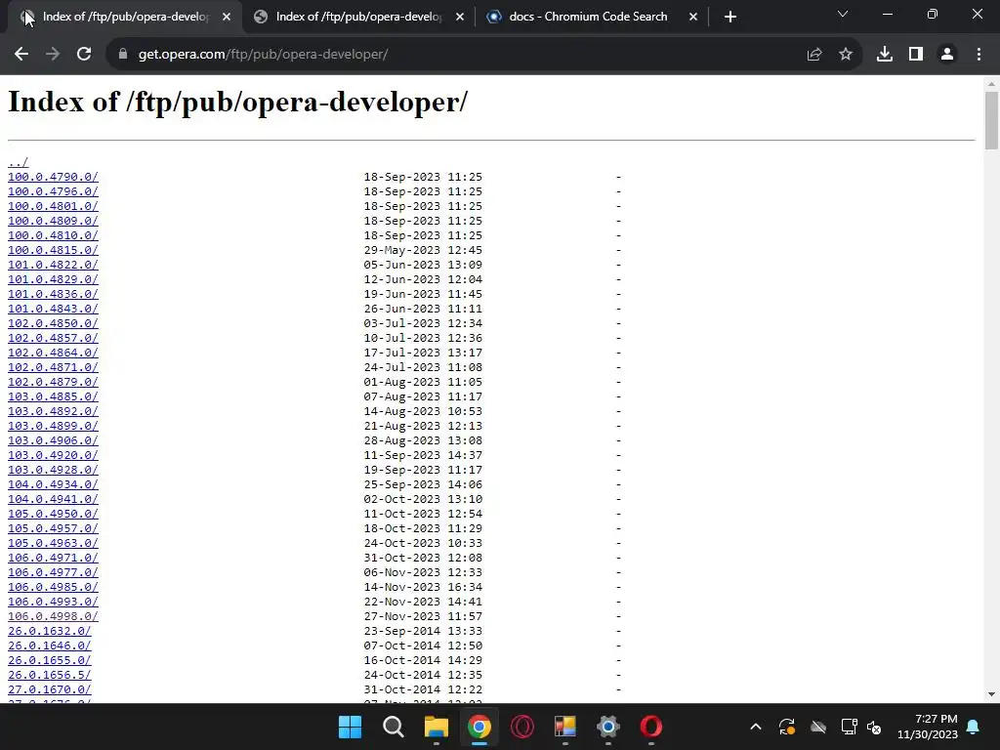Click the page vertical scrollbar thumb
1000x750 pixels.
click(991, 120)
